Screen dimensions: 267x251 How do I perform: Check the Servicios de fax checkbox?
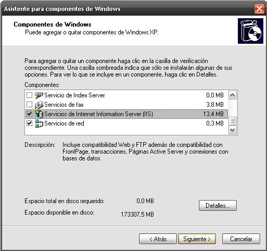coord(29,105)
